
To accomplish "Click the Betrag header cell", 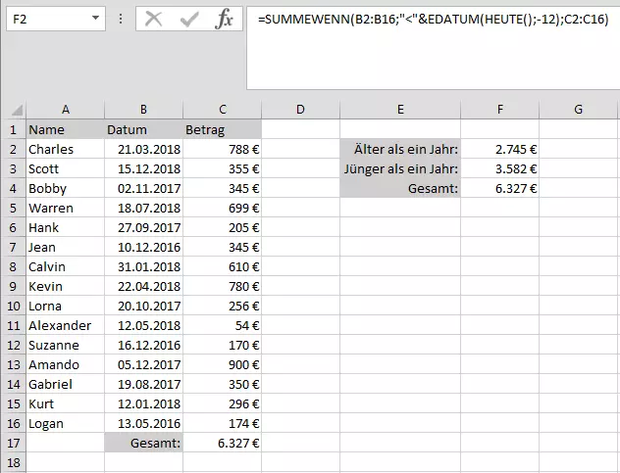I will click(x=223, y=129).
